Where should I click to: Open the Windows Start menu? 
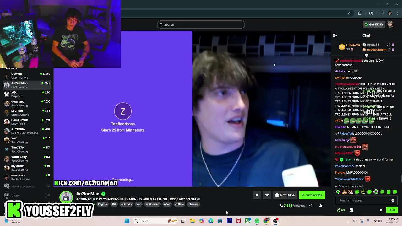coord(127,221)
